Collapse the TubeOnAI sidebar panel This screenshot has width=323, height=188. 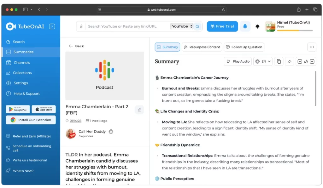click(52, 26)
